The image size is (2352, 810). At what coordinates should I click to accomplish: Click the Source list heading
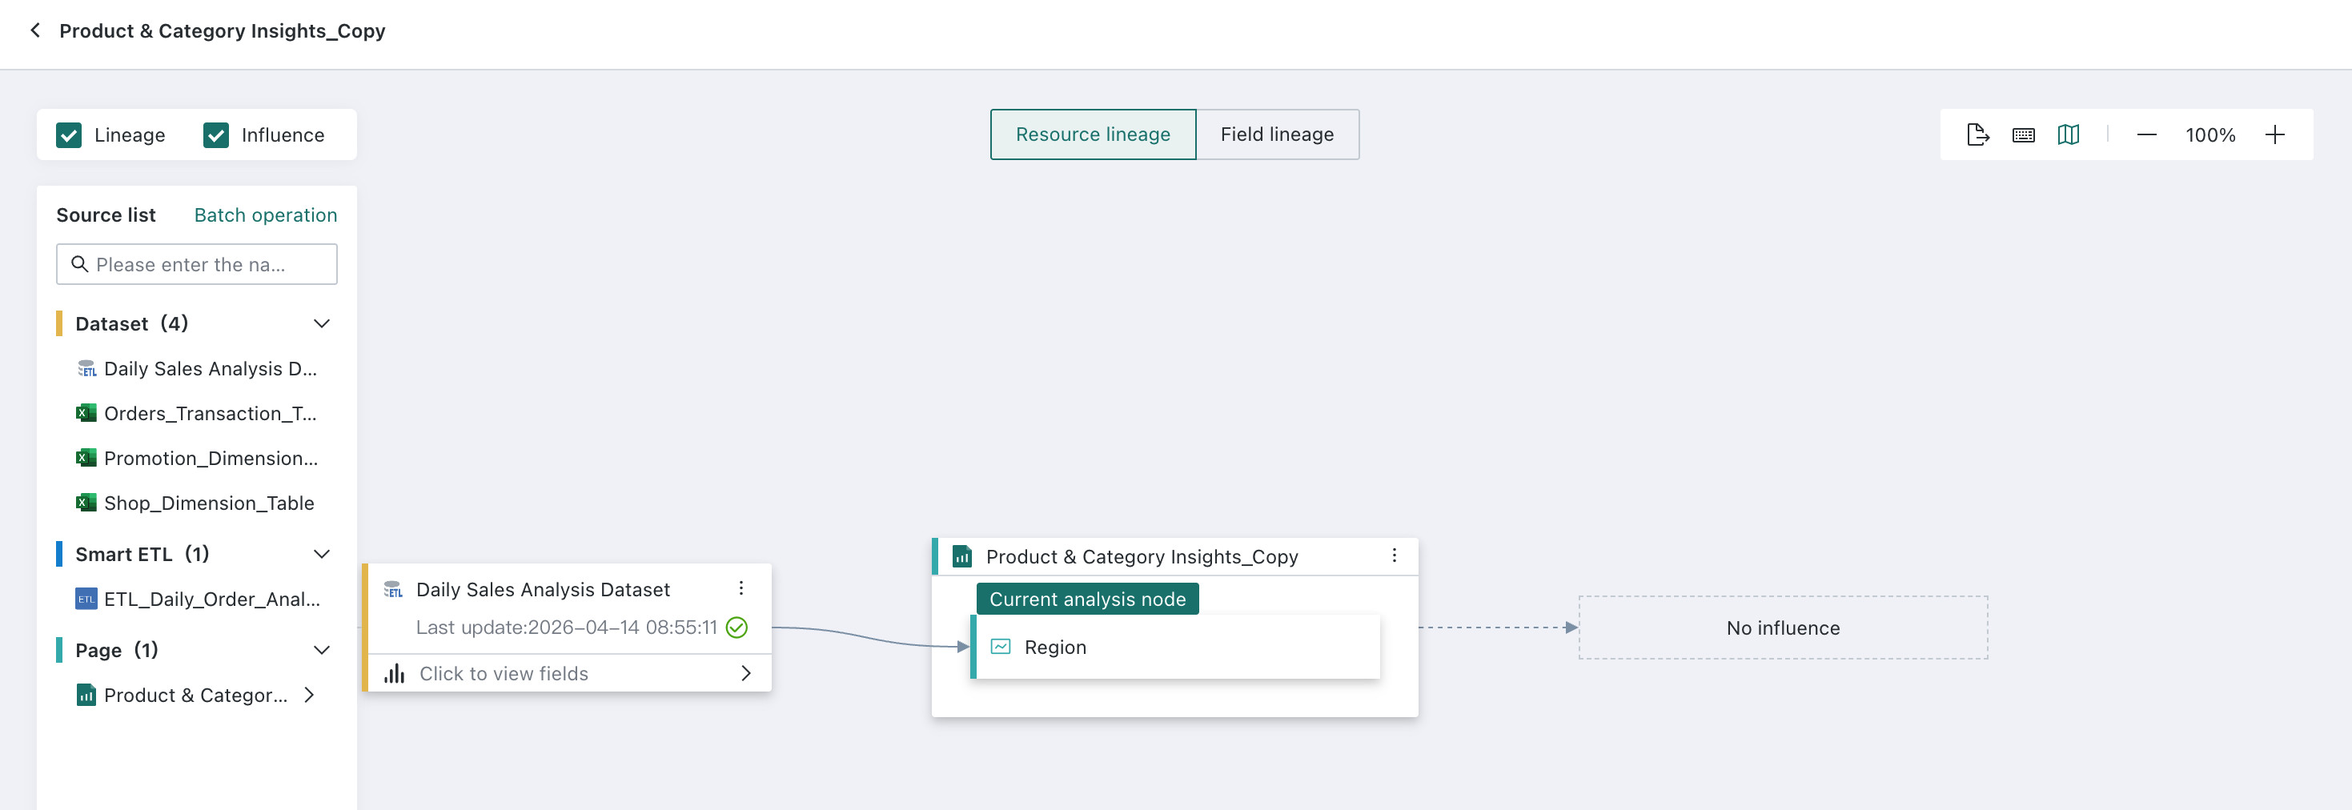106,215
